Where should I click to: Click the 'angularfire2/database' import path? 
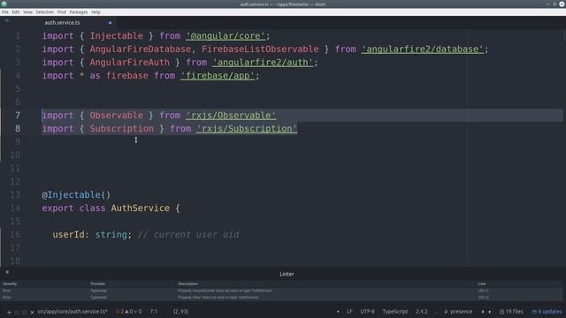423,49
